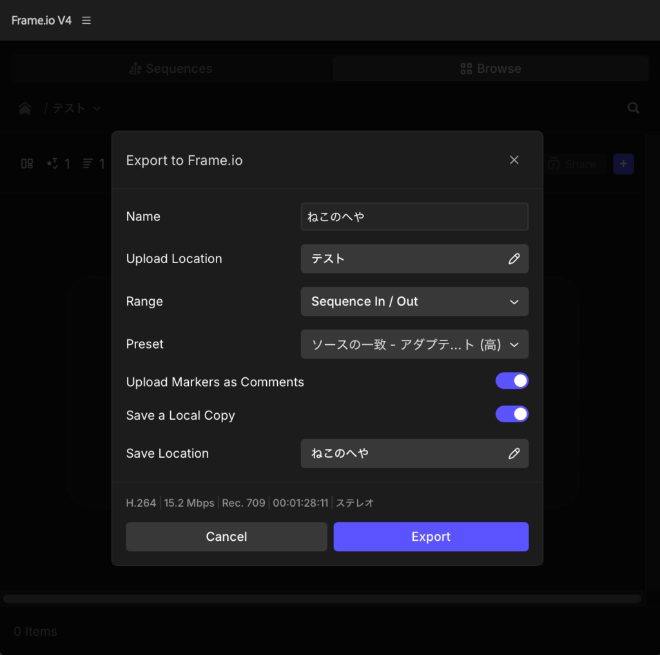Open the hamburger menu beside Frame.io V4
Screen dimensions: 660x655
(86, 21)
